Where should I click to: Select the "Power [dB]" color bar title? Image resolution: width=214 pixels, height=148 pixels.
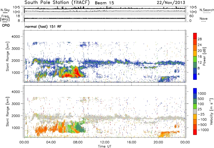point(204,56)
